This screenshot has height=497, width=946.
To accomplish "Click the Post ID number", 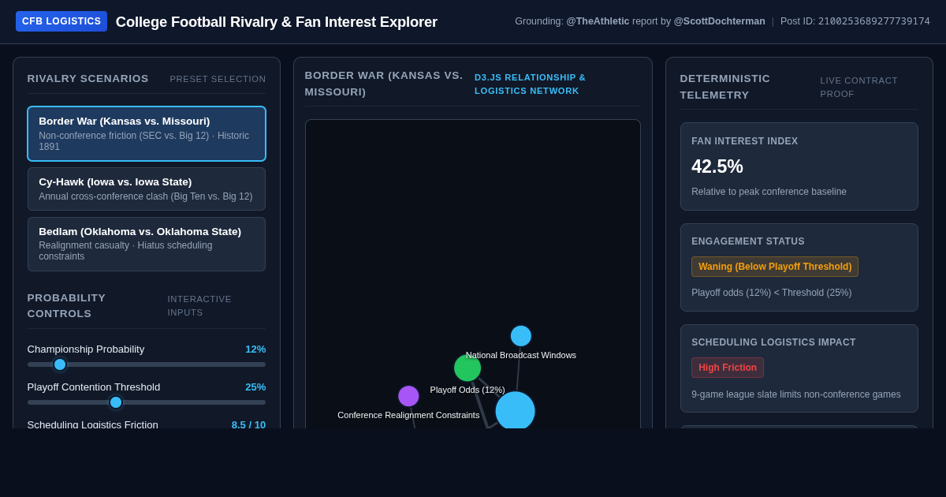I will click(x=874, y=21).
